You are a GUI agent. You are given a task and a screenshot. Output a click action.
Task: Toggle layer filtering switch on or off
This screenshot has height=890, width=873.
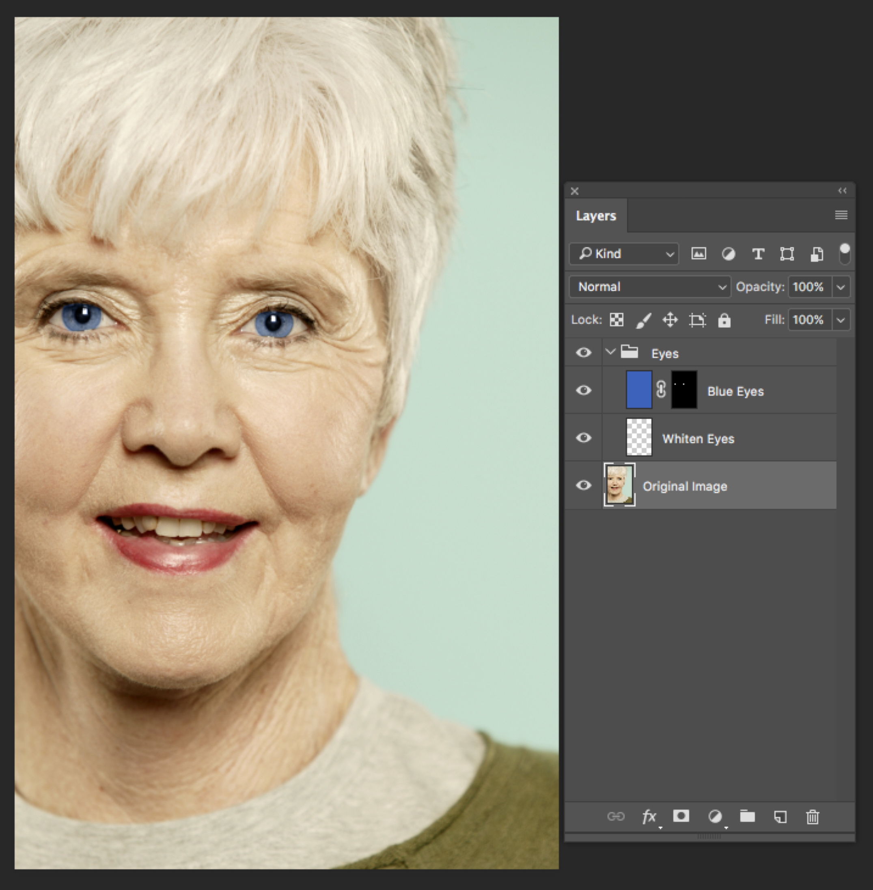[845, 254]
